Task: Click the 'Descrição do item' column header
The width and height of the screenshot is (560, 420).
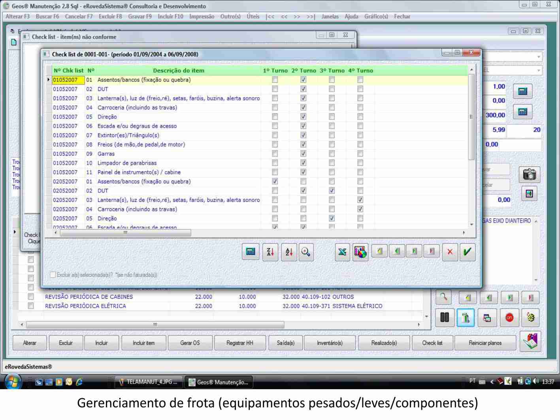Action: pyautogui.click(x=179, y=71)
